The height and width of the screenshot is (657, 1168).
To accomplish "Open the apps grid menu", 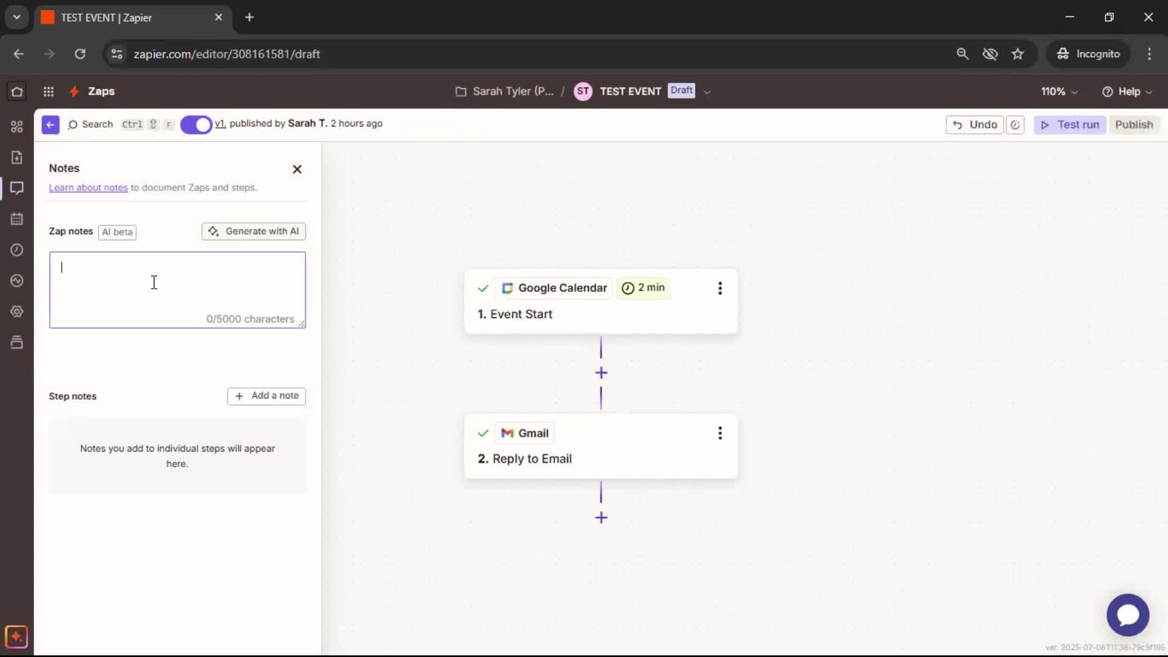I will click(x=49, y=91).
